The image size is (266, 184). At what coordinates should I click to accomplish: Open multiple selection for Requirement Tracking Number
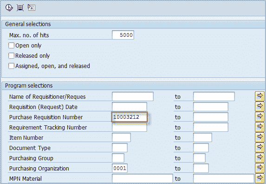tap(260, 127)
